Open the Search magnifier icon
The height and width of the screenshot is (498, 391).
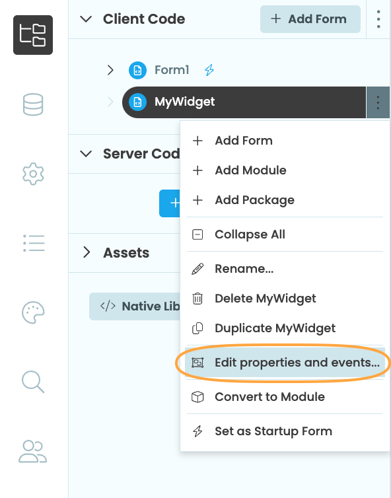[33, 382]
